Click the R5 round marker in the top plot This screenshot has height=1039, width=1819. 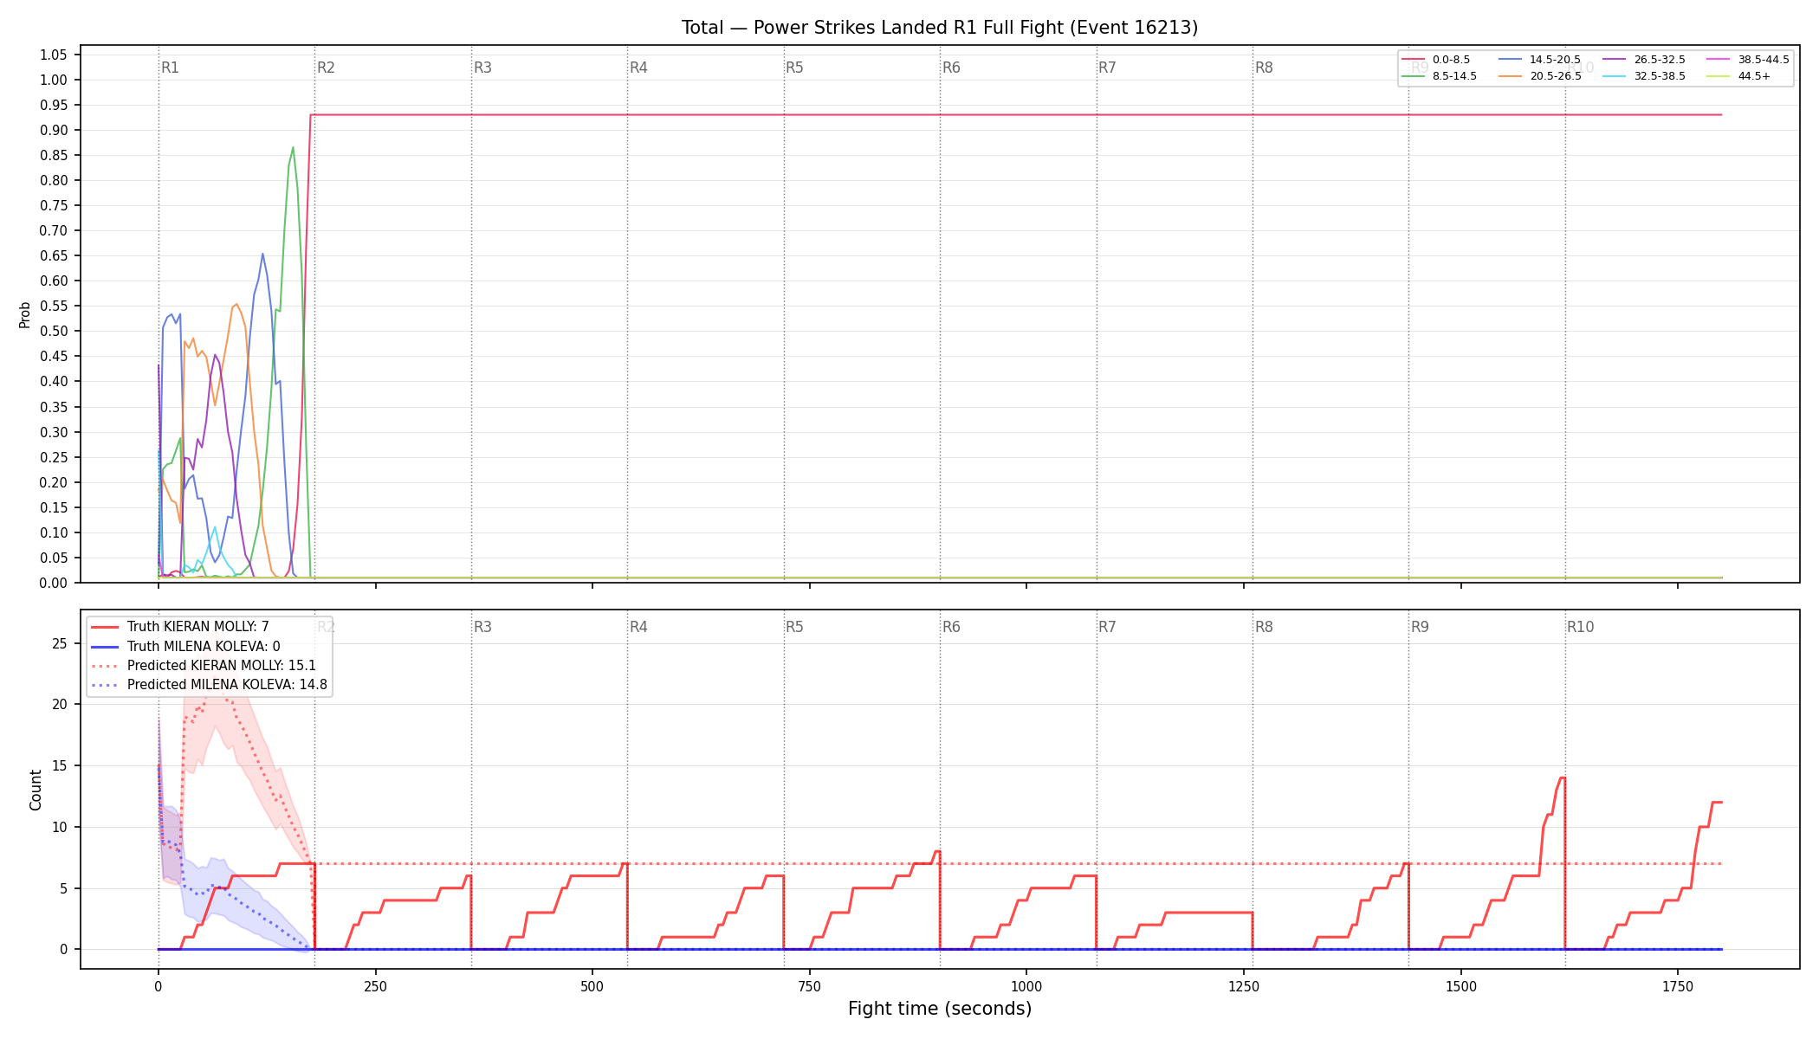[794, 68]
